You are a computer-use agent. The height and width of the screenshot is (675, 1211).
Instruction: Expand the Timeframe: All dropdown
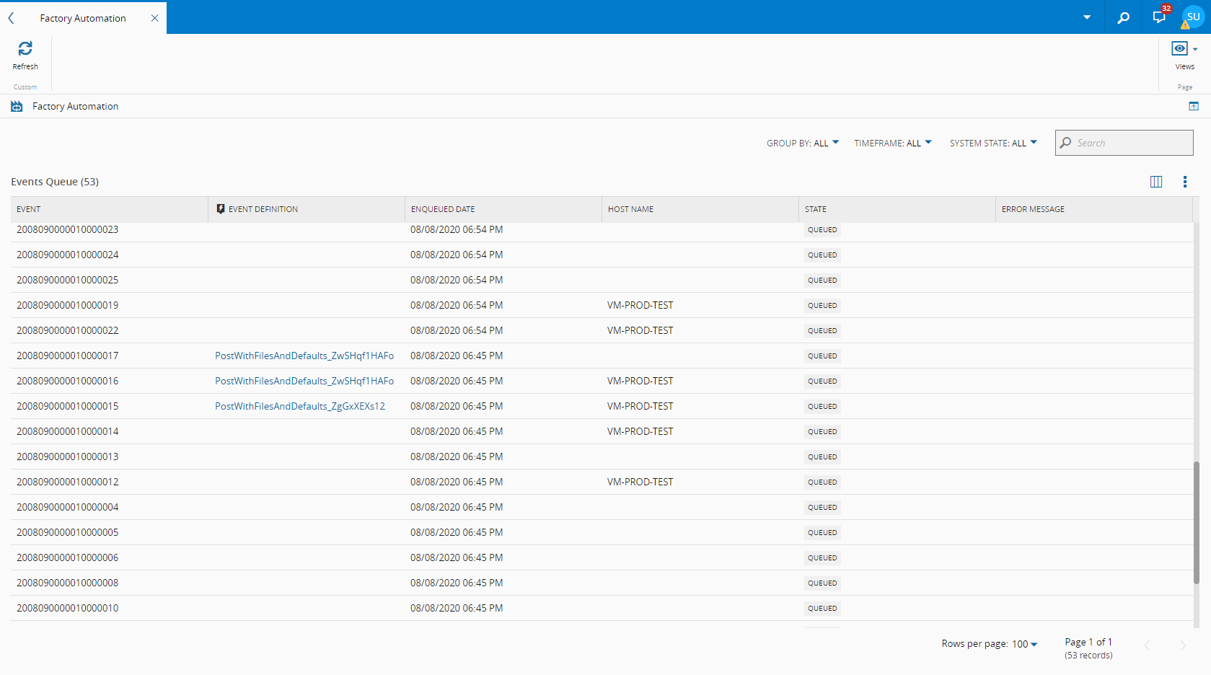(892, 143)
